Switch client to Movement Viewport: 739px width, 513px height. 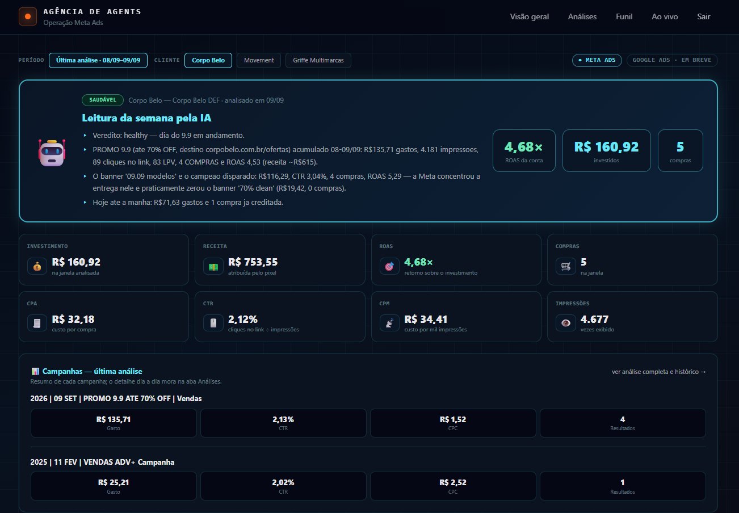tap(259, 60)
